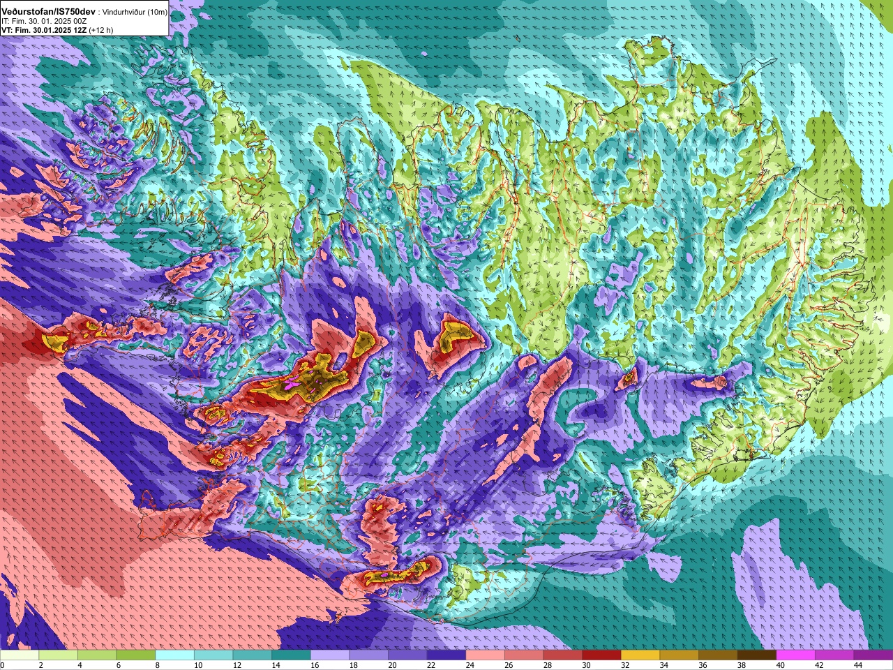Click the salmon 26–28 legend swatch
The height and width of the screenshot is (670, 893).
coord(524,655)
